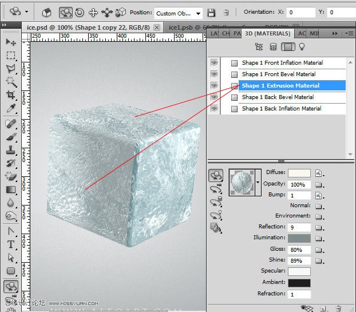Click the Refraction value field
Viewport: 356px width, 312px height.
click(299, 294)
